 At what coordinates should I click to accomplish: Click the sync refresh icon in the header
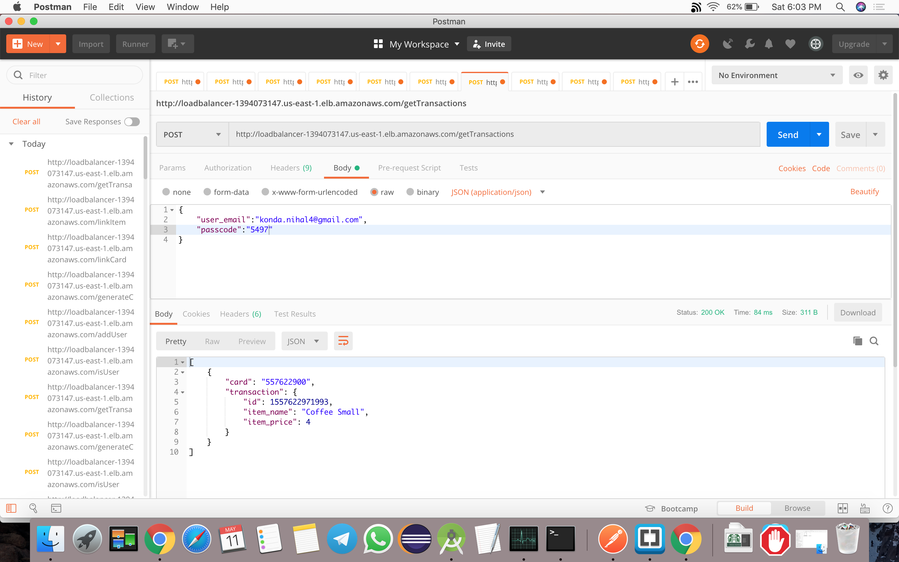tap(699, 43)
